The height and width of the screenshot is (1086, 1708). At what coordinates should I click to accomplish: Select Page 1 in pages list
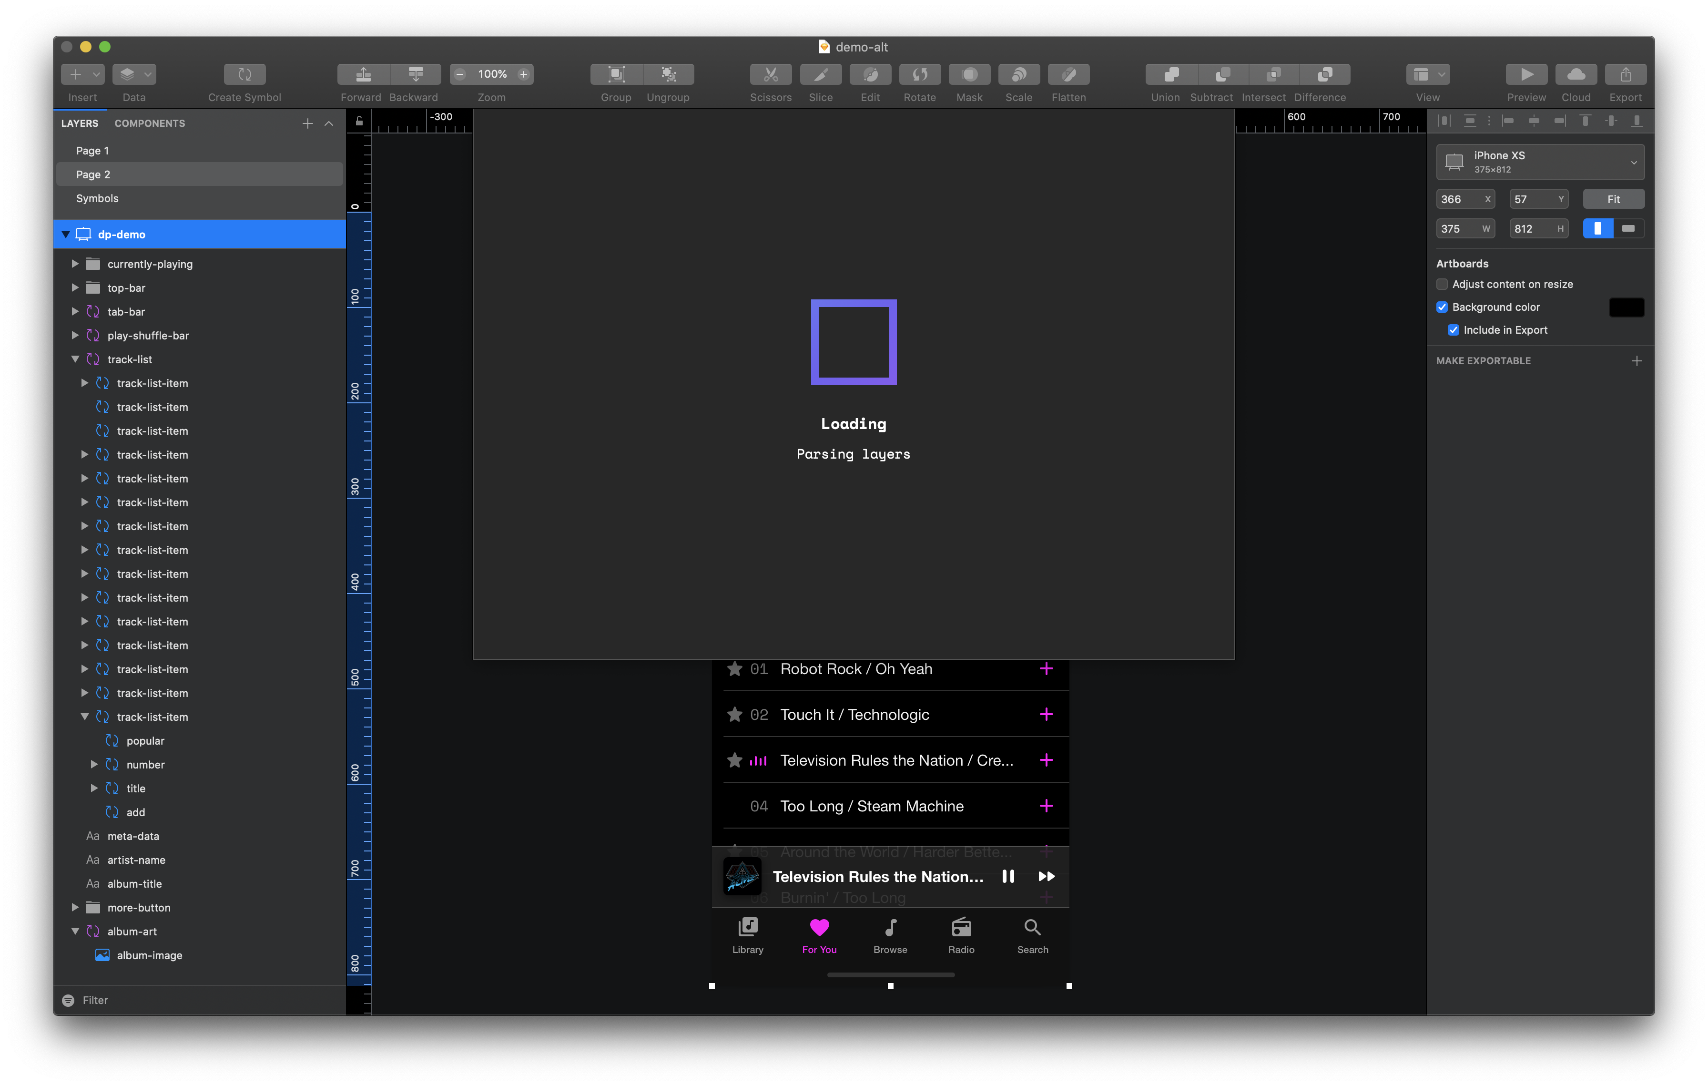tap(92, 150)
